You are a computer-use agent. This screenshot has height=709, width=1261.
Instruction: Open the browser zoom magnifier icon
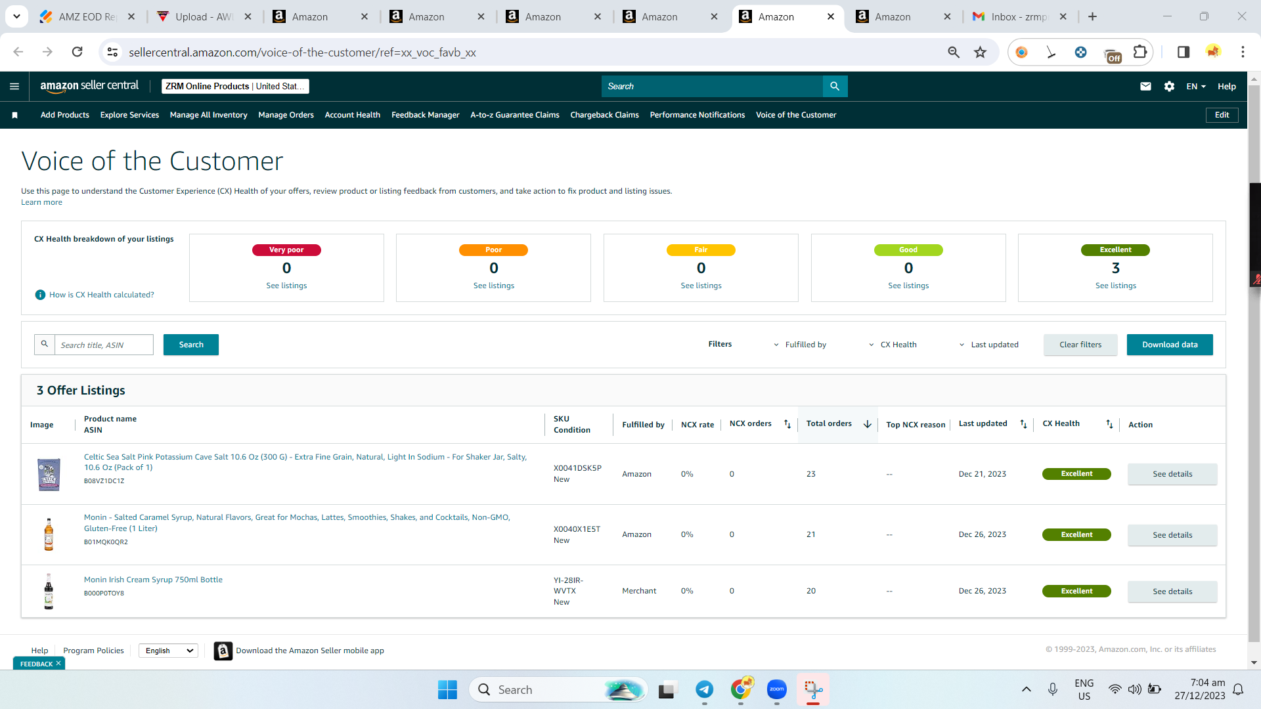pos(954,52)
